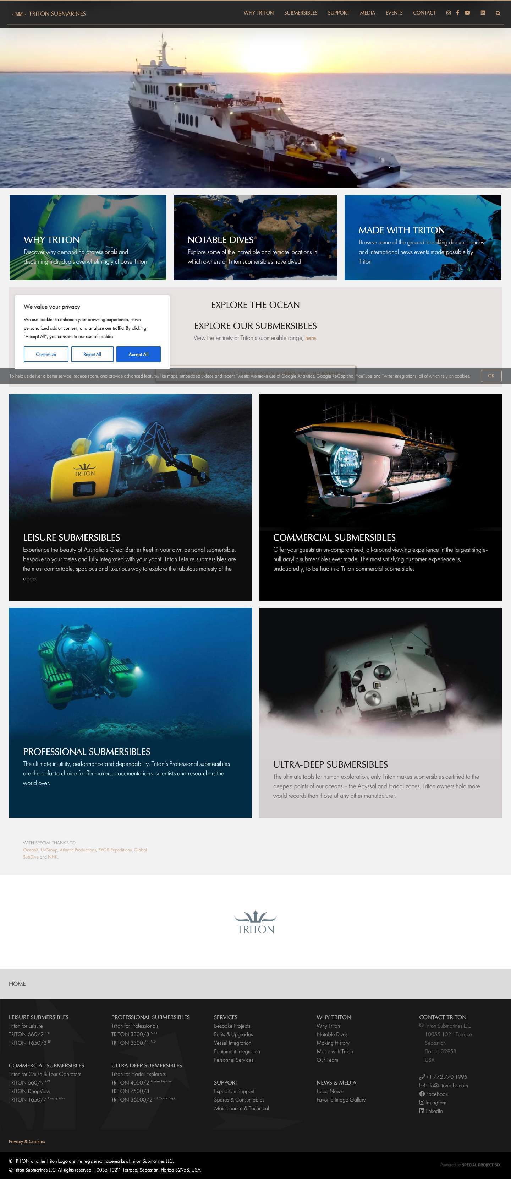Viewport: 511px width, 1179px height.
Task: Open footer Triton for Hadal Explorers link
Action: click(x=138, y=1074)
